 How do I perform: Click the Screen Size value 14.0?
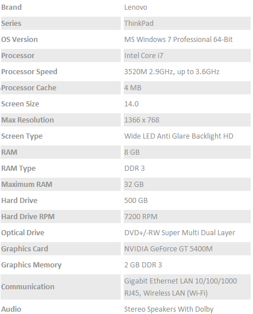pos(131,104)
